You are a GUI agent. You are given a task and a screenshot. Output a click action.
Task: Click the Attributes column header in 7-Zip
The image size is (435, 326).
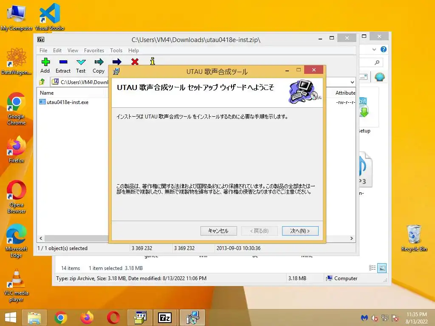coord(345,93)
